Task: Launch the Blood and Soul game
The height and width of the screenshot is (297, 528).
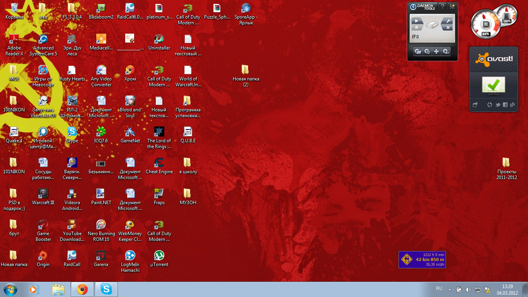Action: click(130, 106)
